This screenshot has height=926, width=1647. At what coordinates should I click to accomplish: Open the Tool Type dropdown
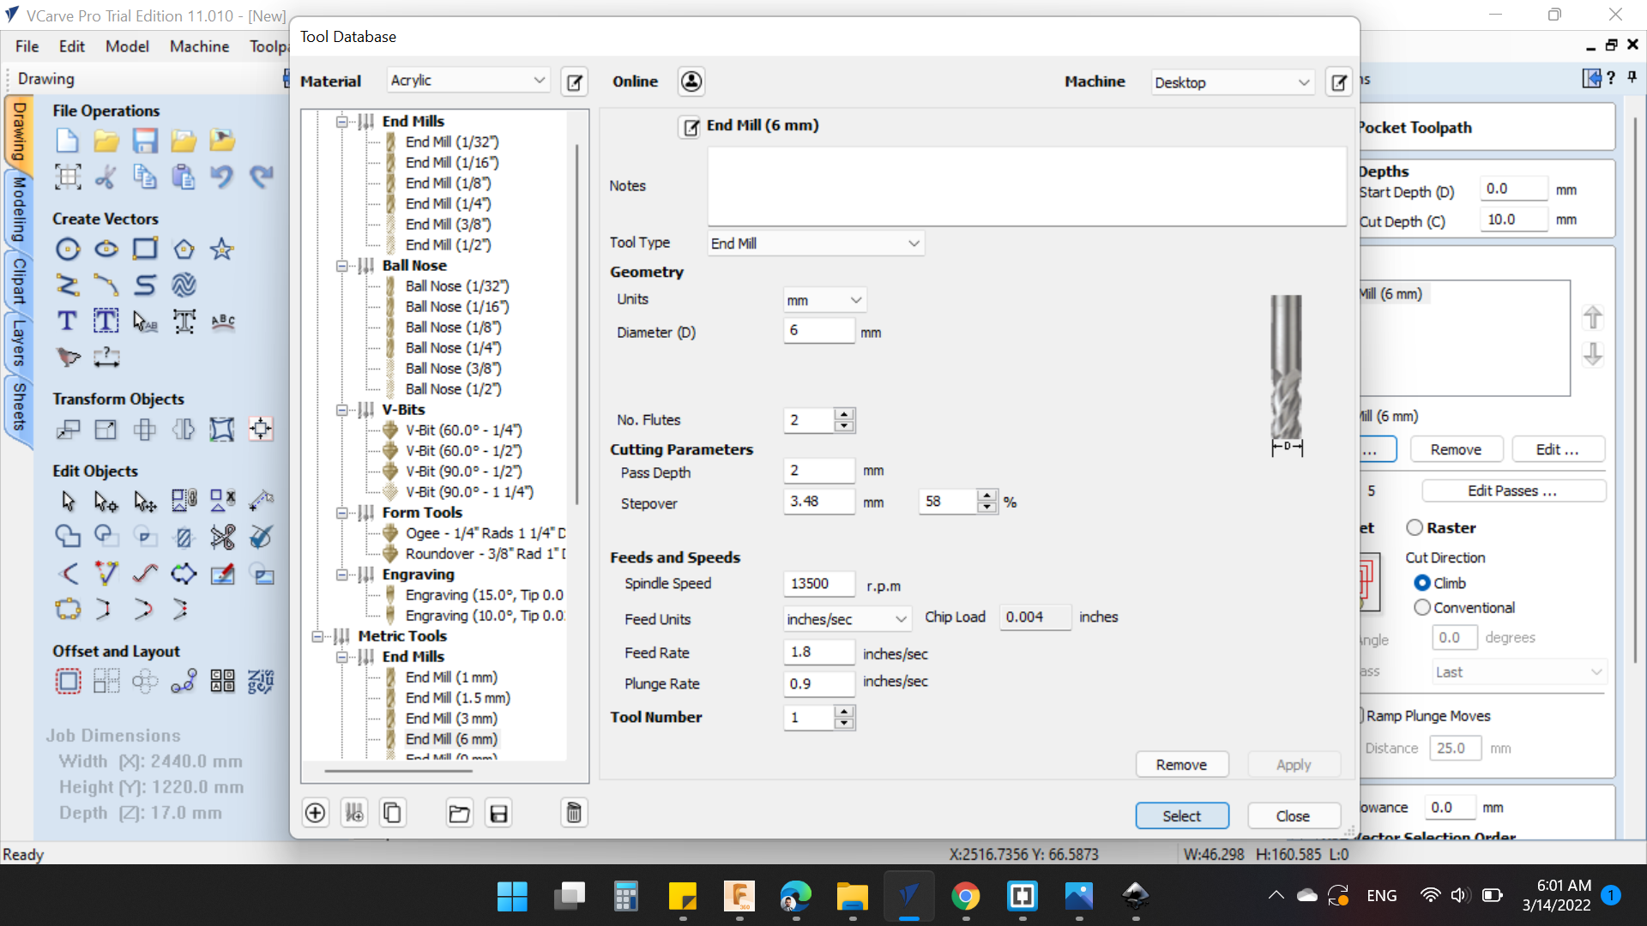point(816,244)
